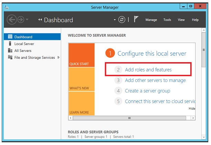Click Create a server group link
211x145 pixels.
pyautogui.click(x=147, y=91)
